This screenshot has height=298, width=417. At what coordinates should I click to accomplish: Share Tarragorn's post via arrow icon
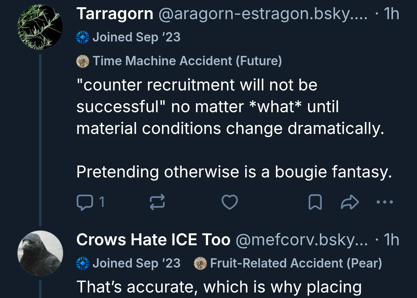pyautogui.click(x=350, y=202)
